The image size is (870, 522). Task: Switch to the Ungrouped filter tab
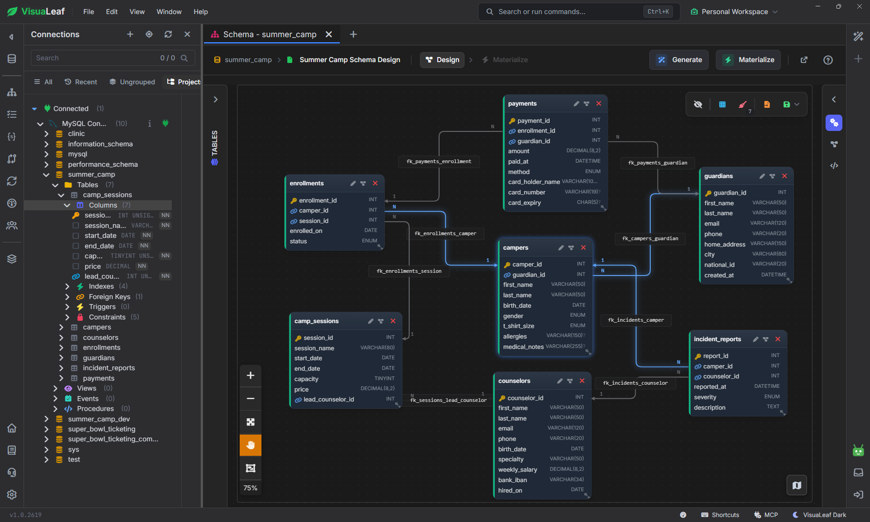point(132,82)
